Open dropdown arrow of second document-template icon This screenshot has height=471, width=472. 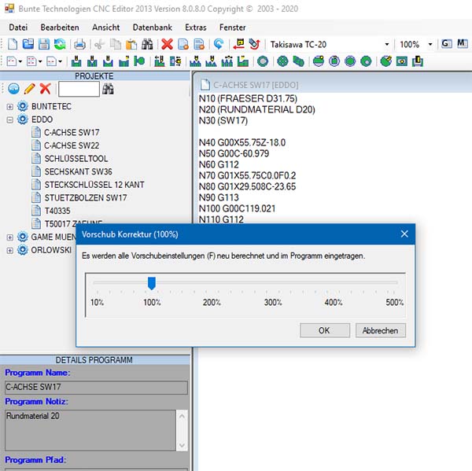40,61
